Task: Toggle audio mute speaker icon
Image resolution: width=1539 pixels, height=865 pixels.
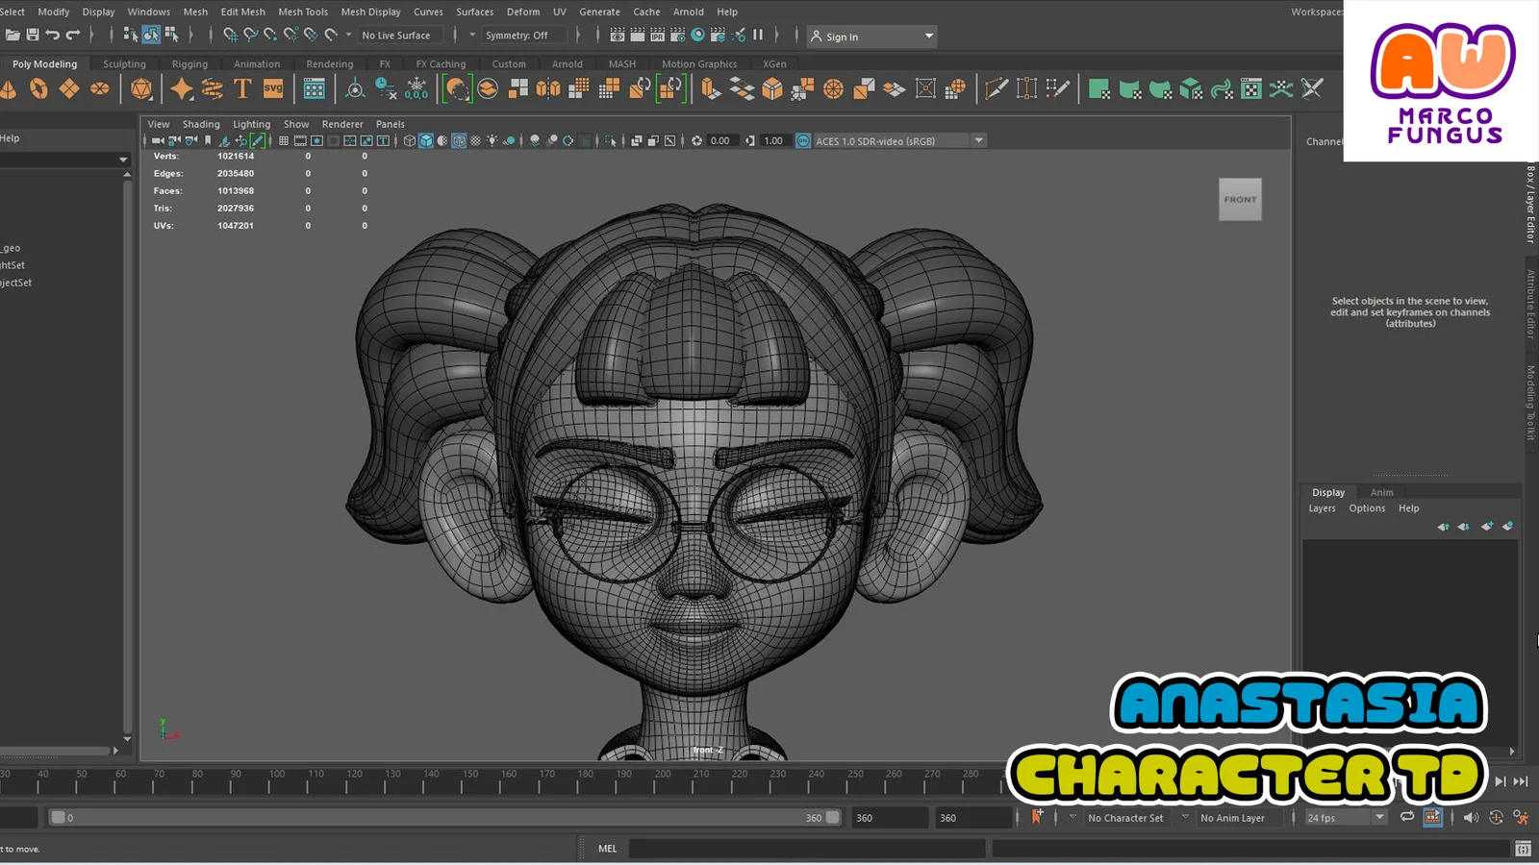Action: click(x=1471, y=817)
